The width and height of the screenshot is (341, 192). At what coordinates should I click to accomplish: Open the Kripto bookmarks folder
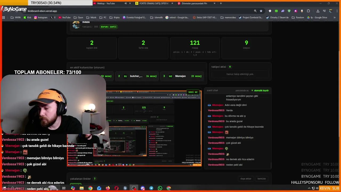point(114,18)
